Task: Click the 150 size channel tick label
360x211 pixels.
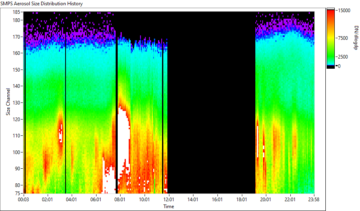Action: pyautogui.click(x=16, y=70)
